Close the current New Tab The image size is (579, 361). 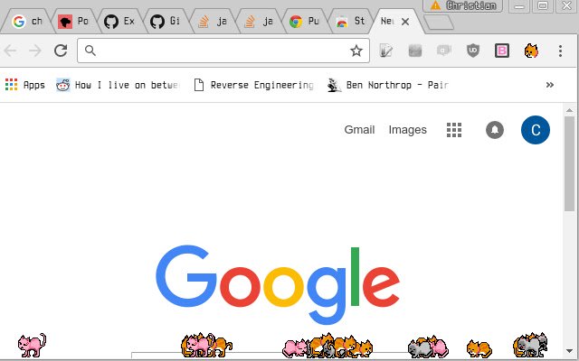tap(405, 22)
